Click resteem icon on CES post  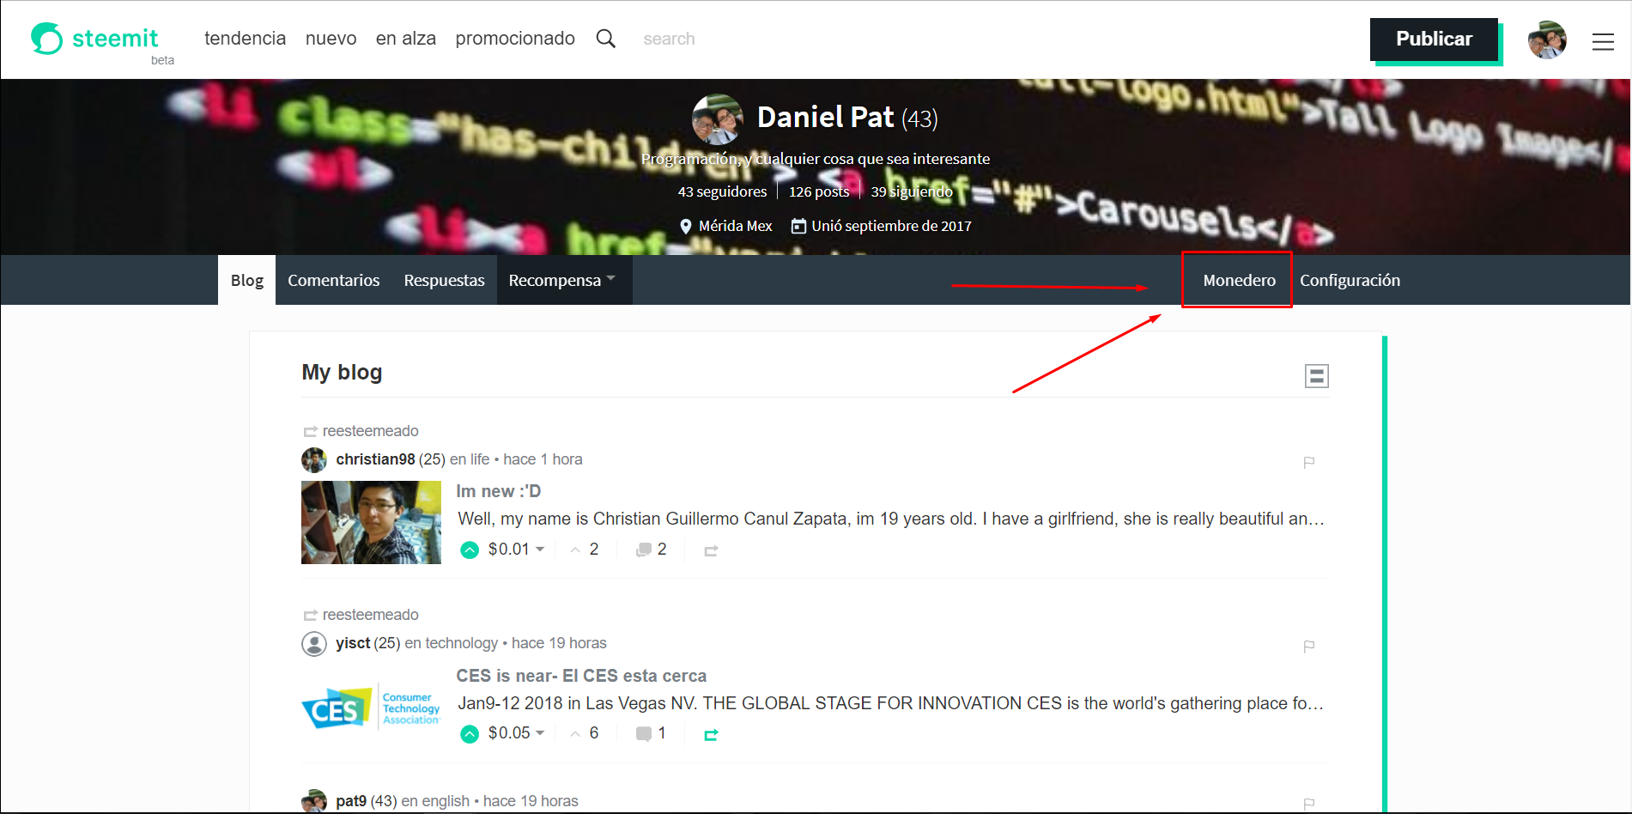(711, 734)
